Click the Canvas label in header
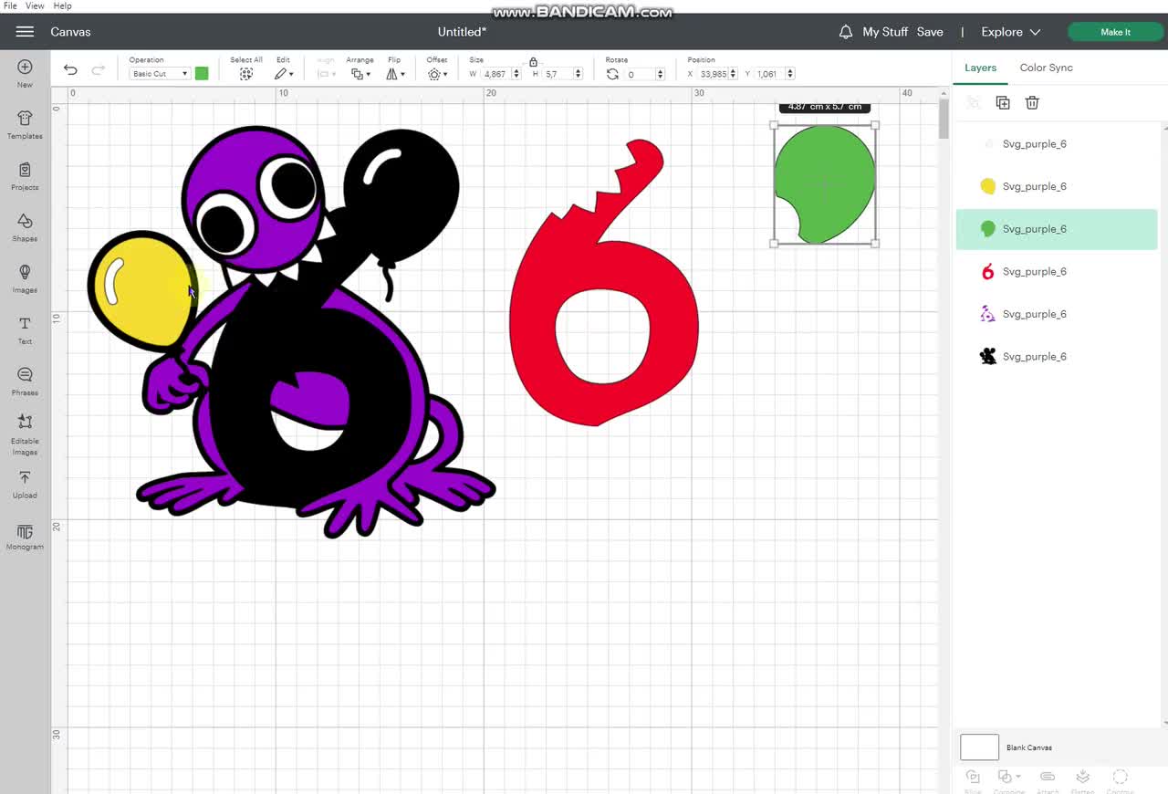This screenshot has width=1168, height=794. coord(70,32)
